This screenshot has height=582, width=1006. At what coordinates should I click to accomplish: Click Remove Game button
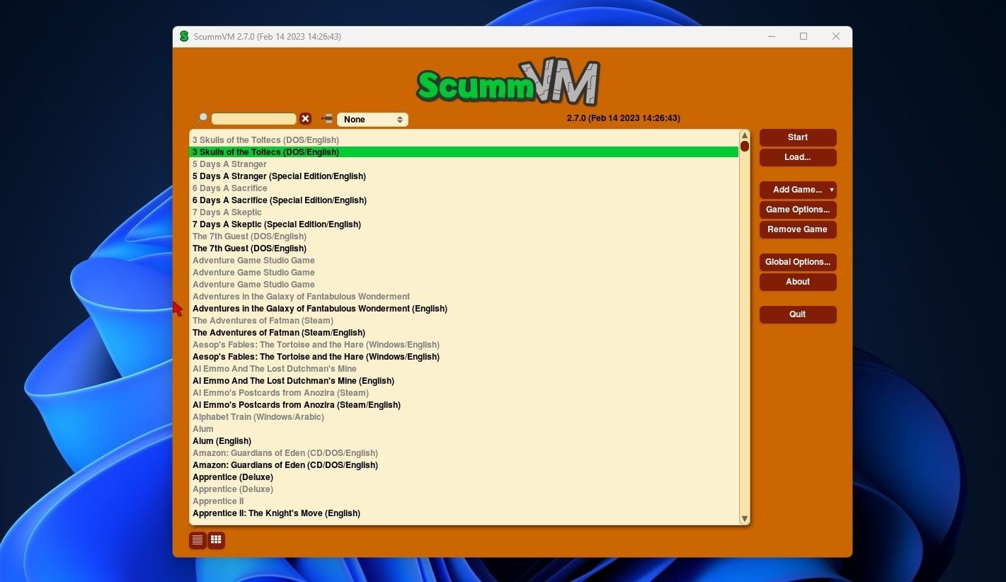point(798,229)
